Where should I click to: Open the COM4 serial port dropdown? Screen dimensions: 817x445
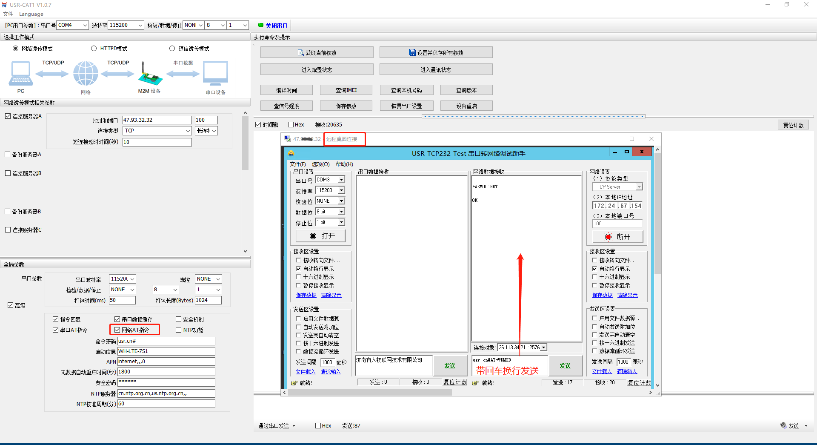[x=73, y=25]
